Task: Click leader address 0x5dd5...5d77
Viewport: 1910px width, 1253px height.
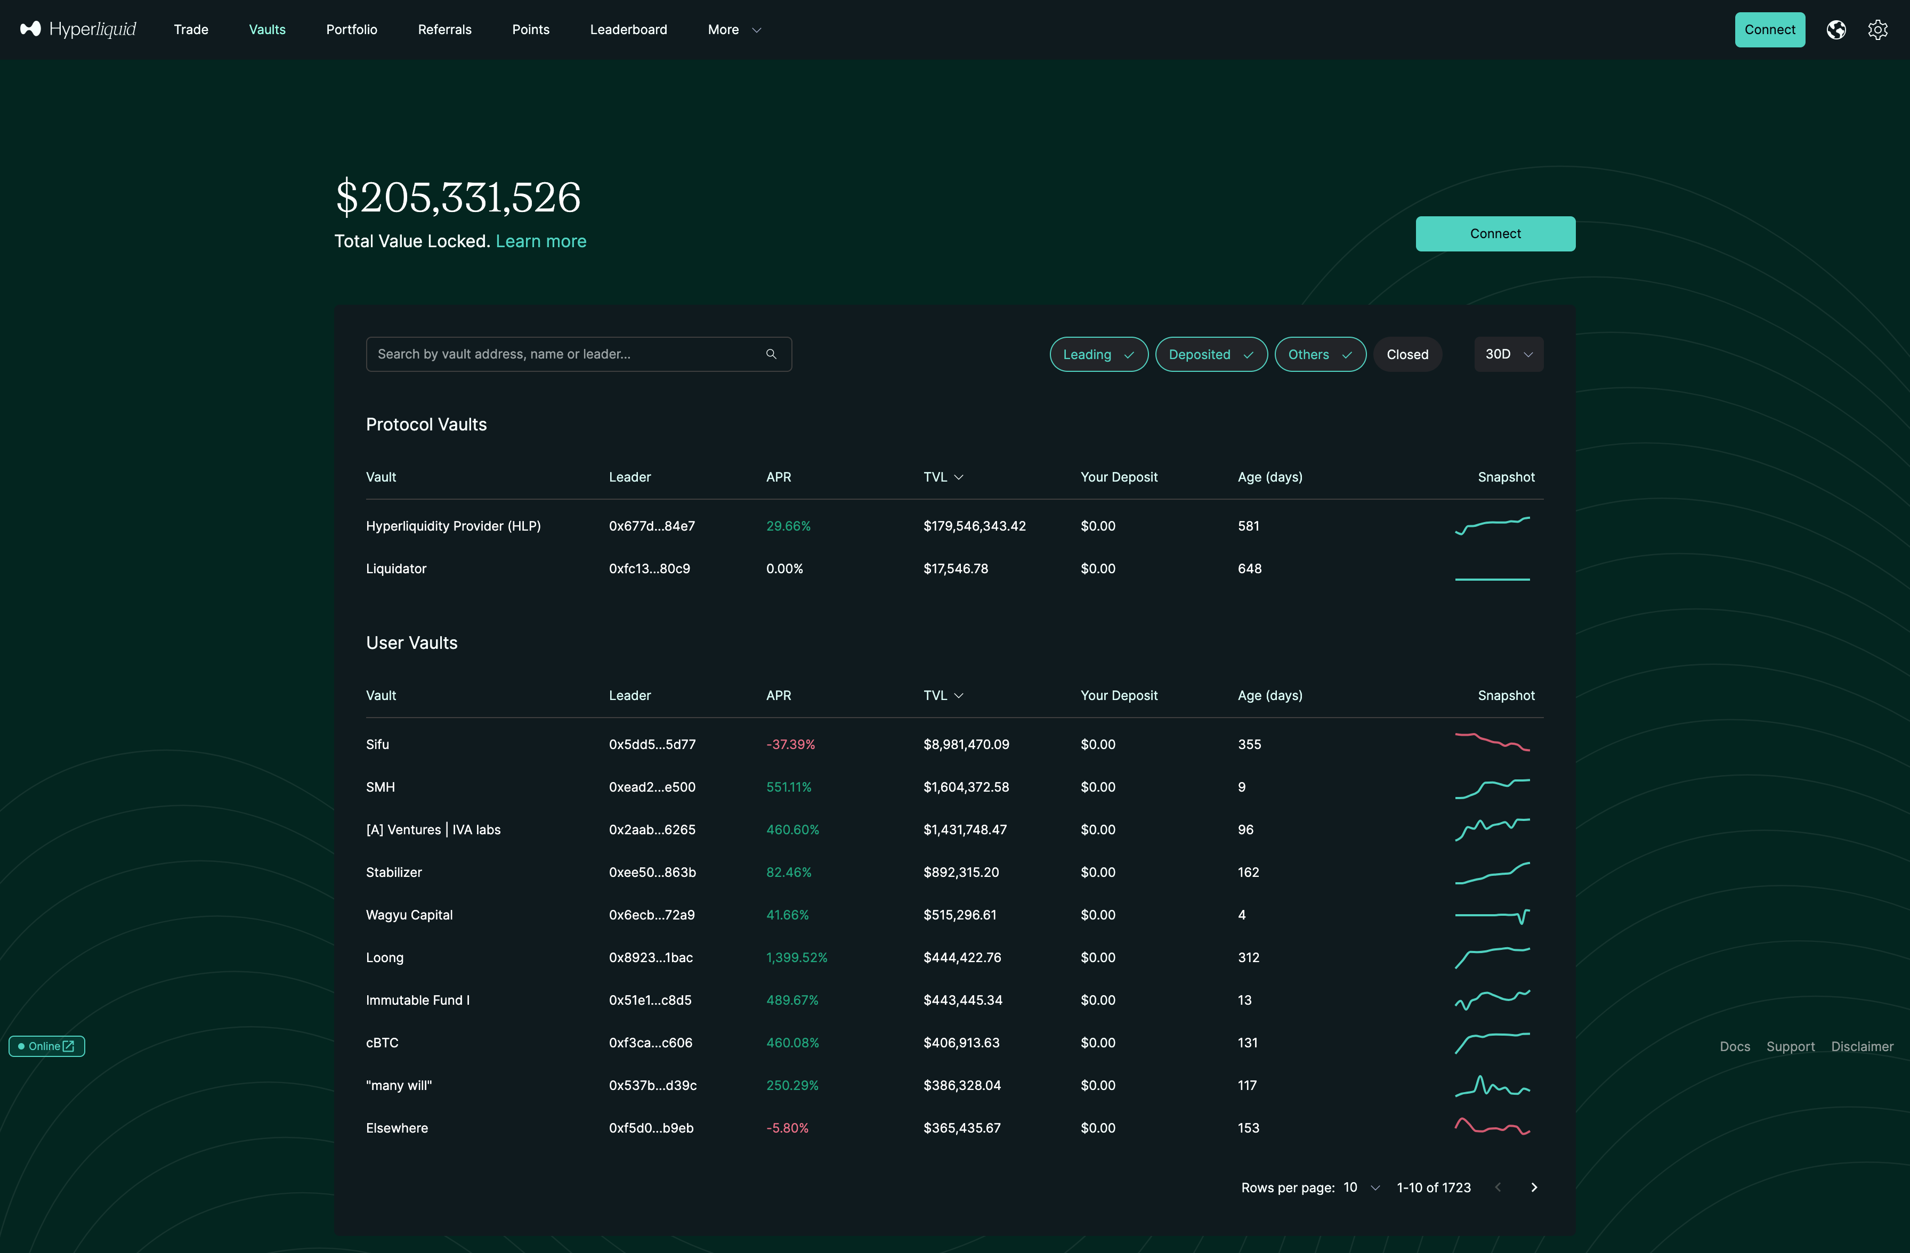Action: pyautogui.click(x=652, y=744)
